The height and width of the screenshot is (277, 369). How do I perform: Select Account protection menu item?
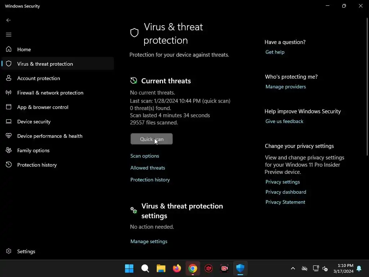[x=58, y=78]
